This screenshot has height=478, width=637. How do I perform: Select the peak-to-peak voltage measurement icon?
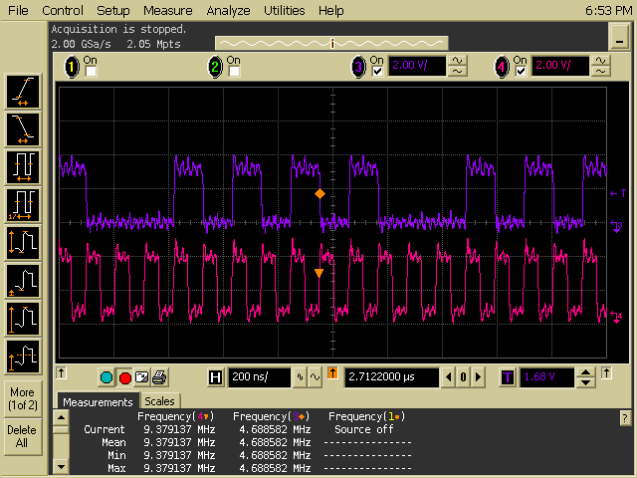tap(23, 243)
